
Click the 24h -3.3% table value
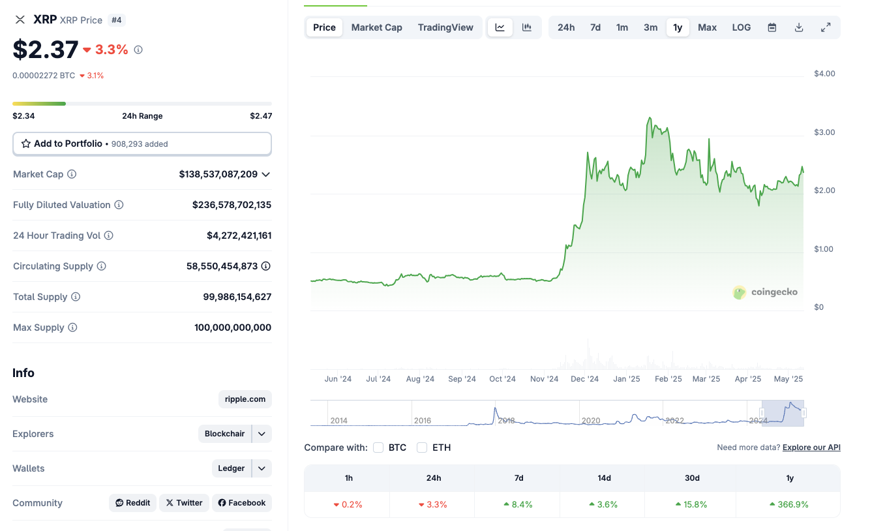(432, 504)
